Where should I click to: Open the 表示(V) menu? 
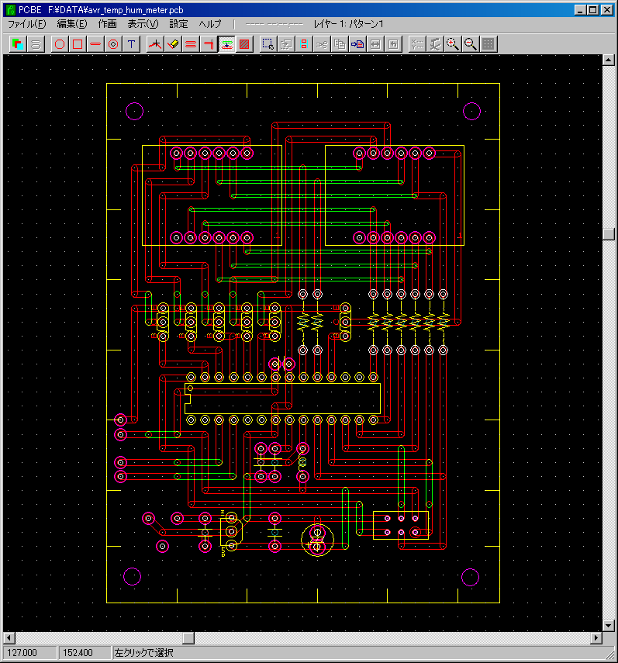point(143,24)
